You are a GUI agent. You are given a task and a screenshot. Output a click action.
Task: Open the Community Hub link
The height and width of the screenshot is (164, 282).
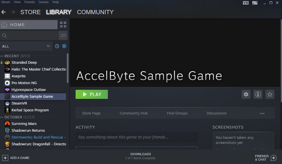pyautogui.click(x=134, y=113)
